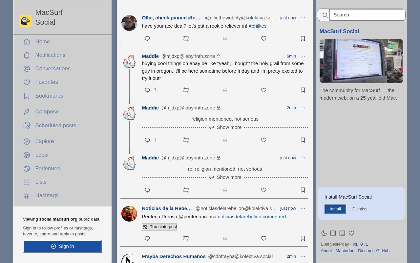
Task: Open the MacSurf Social heading link
Action: [x=339, y=31]
